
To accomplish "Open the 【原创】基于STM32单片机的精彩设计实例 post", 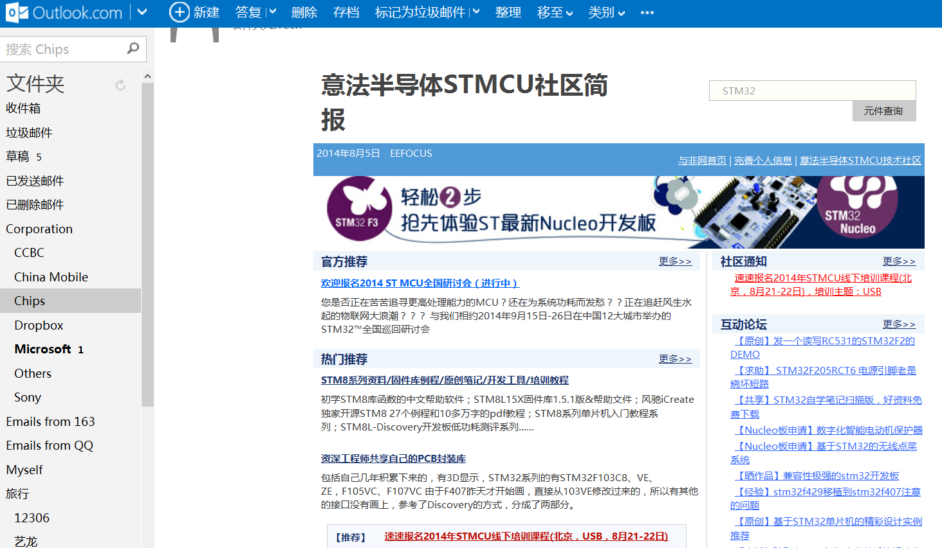I will point(826,528).
